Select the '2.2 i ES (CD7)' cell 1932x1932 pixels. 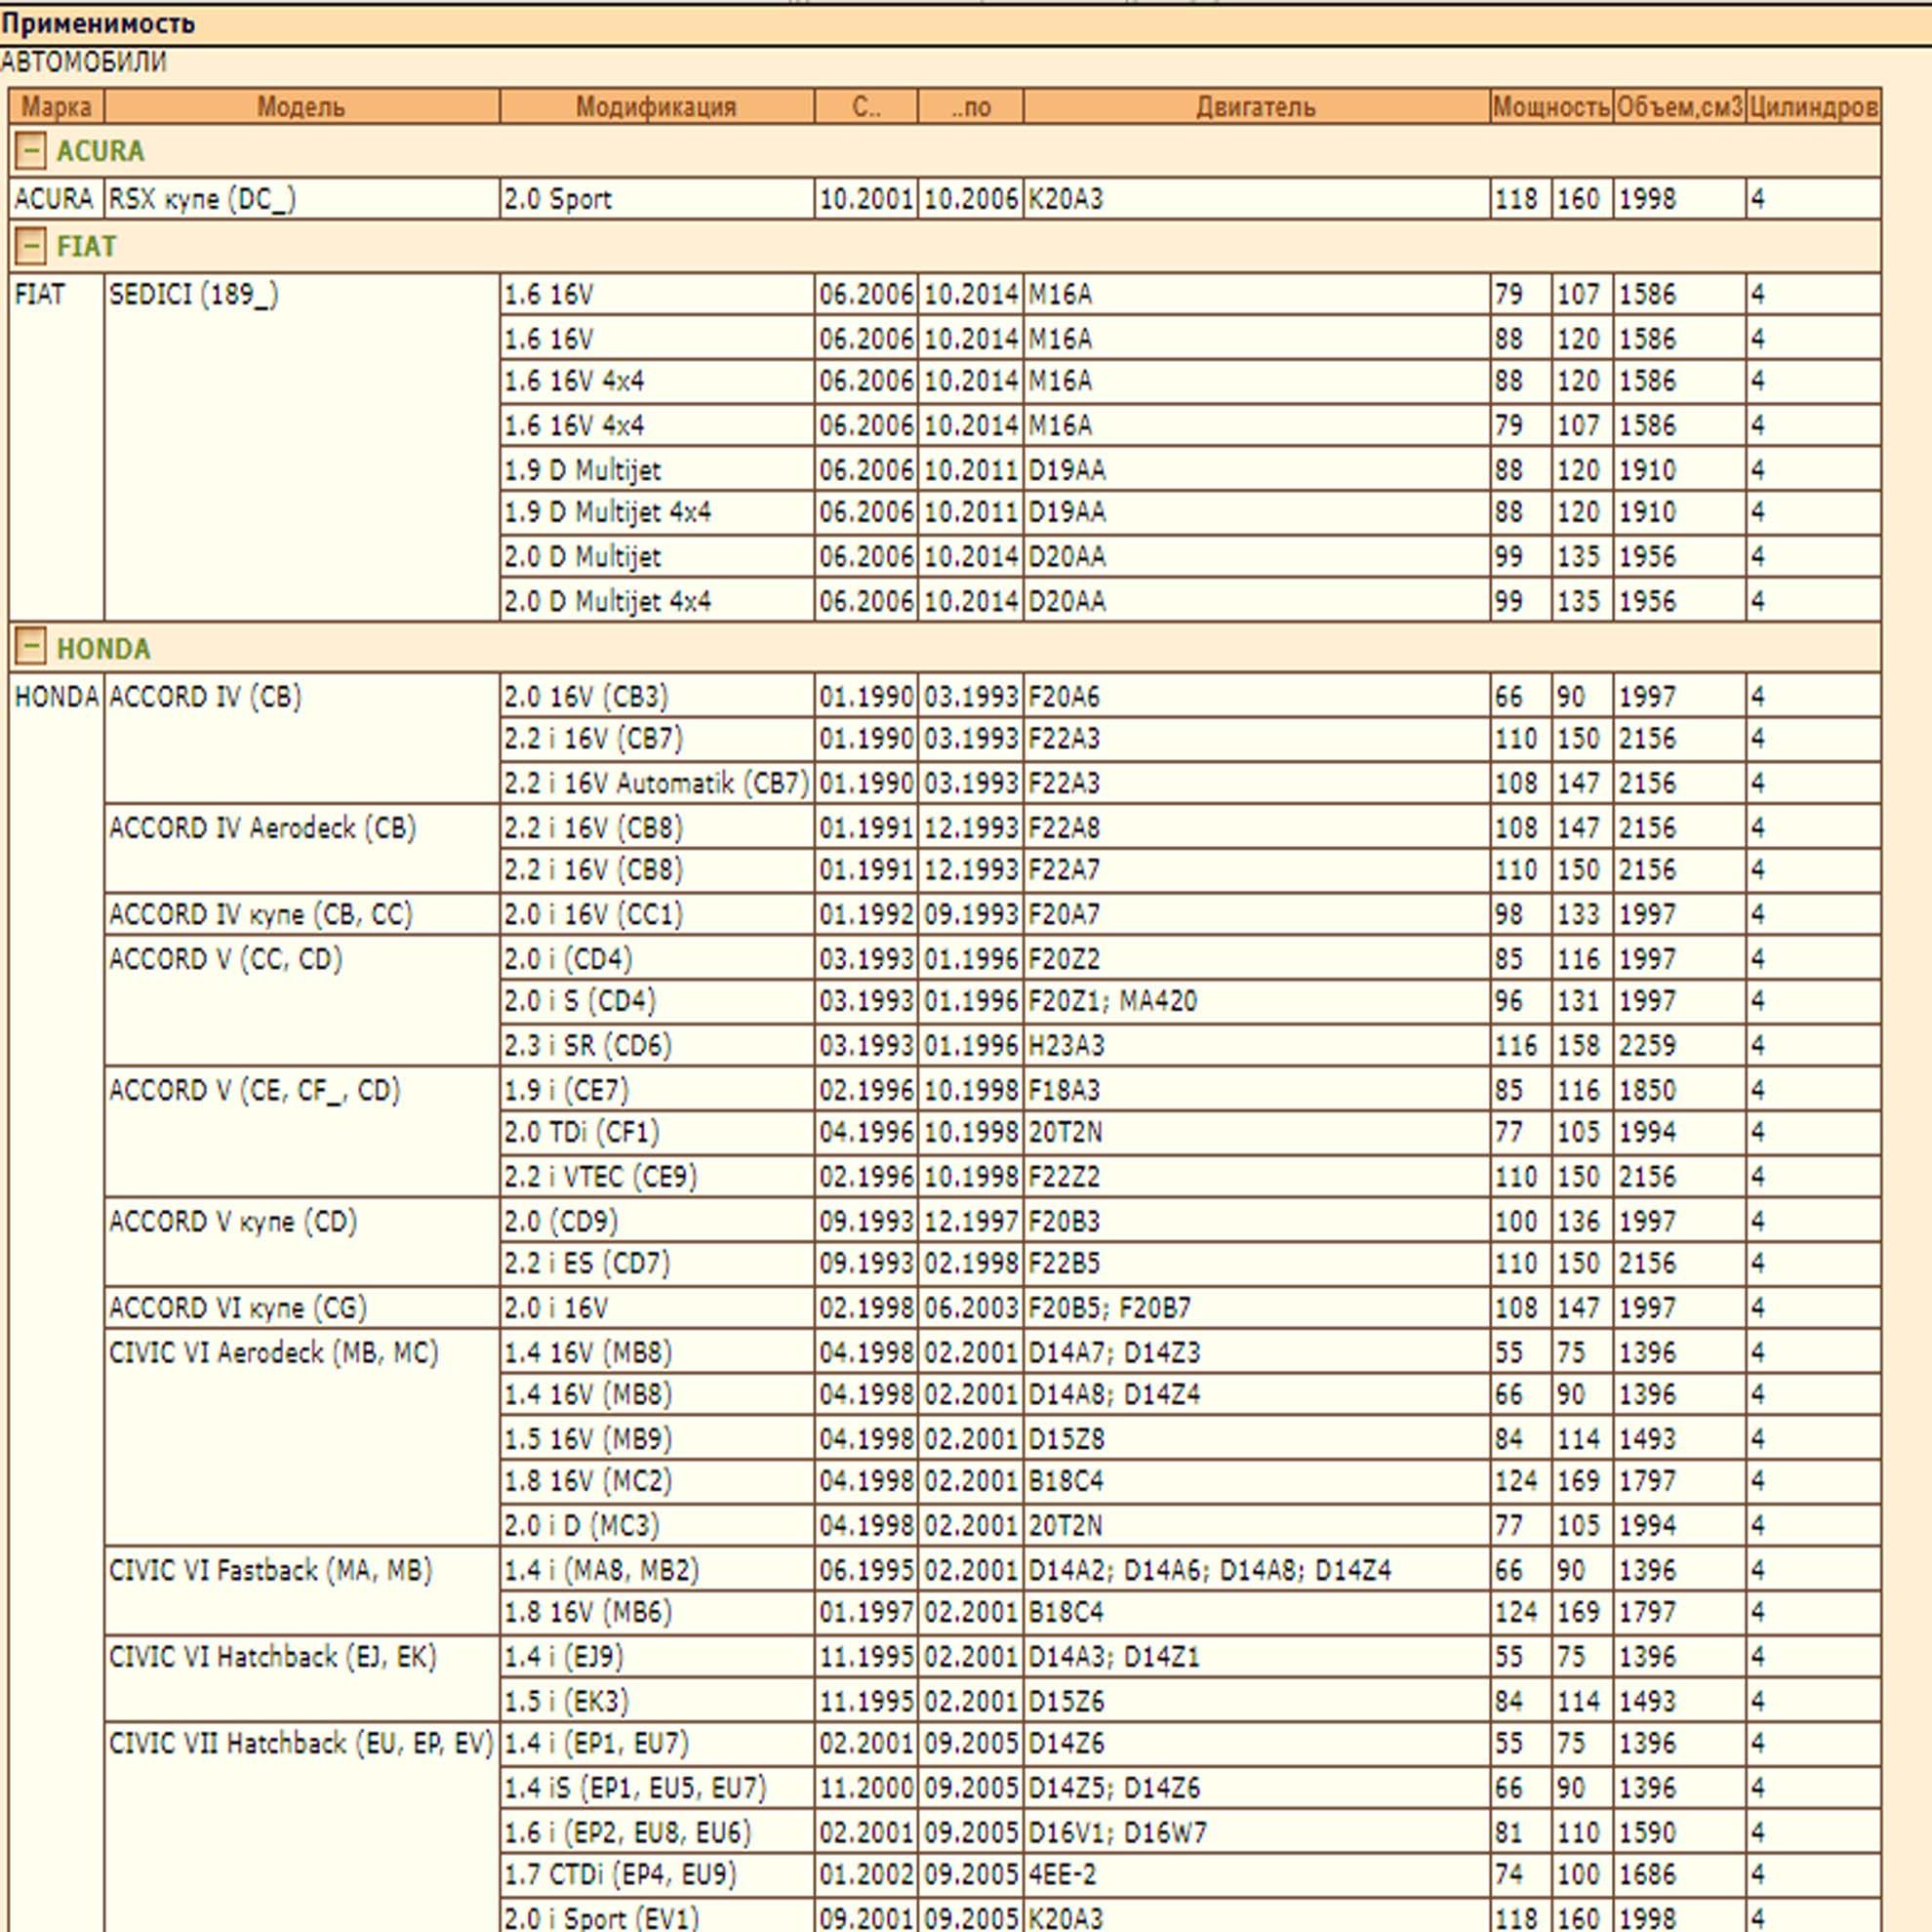click(656, 1263)
